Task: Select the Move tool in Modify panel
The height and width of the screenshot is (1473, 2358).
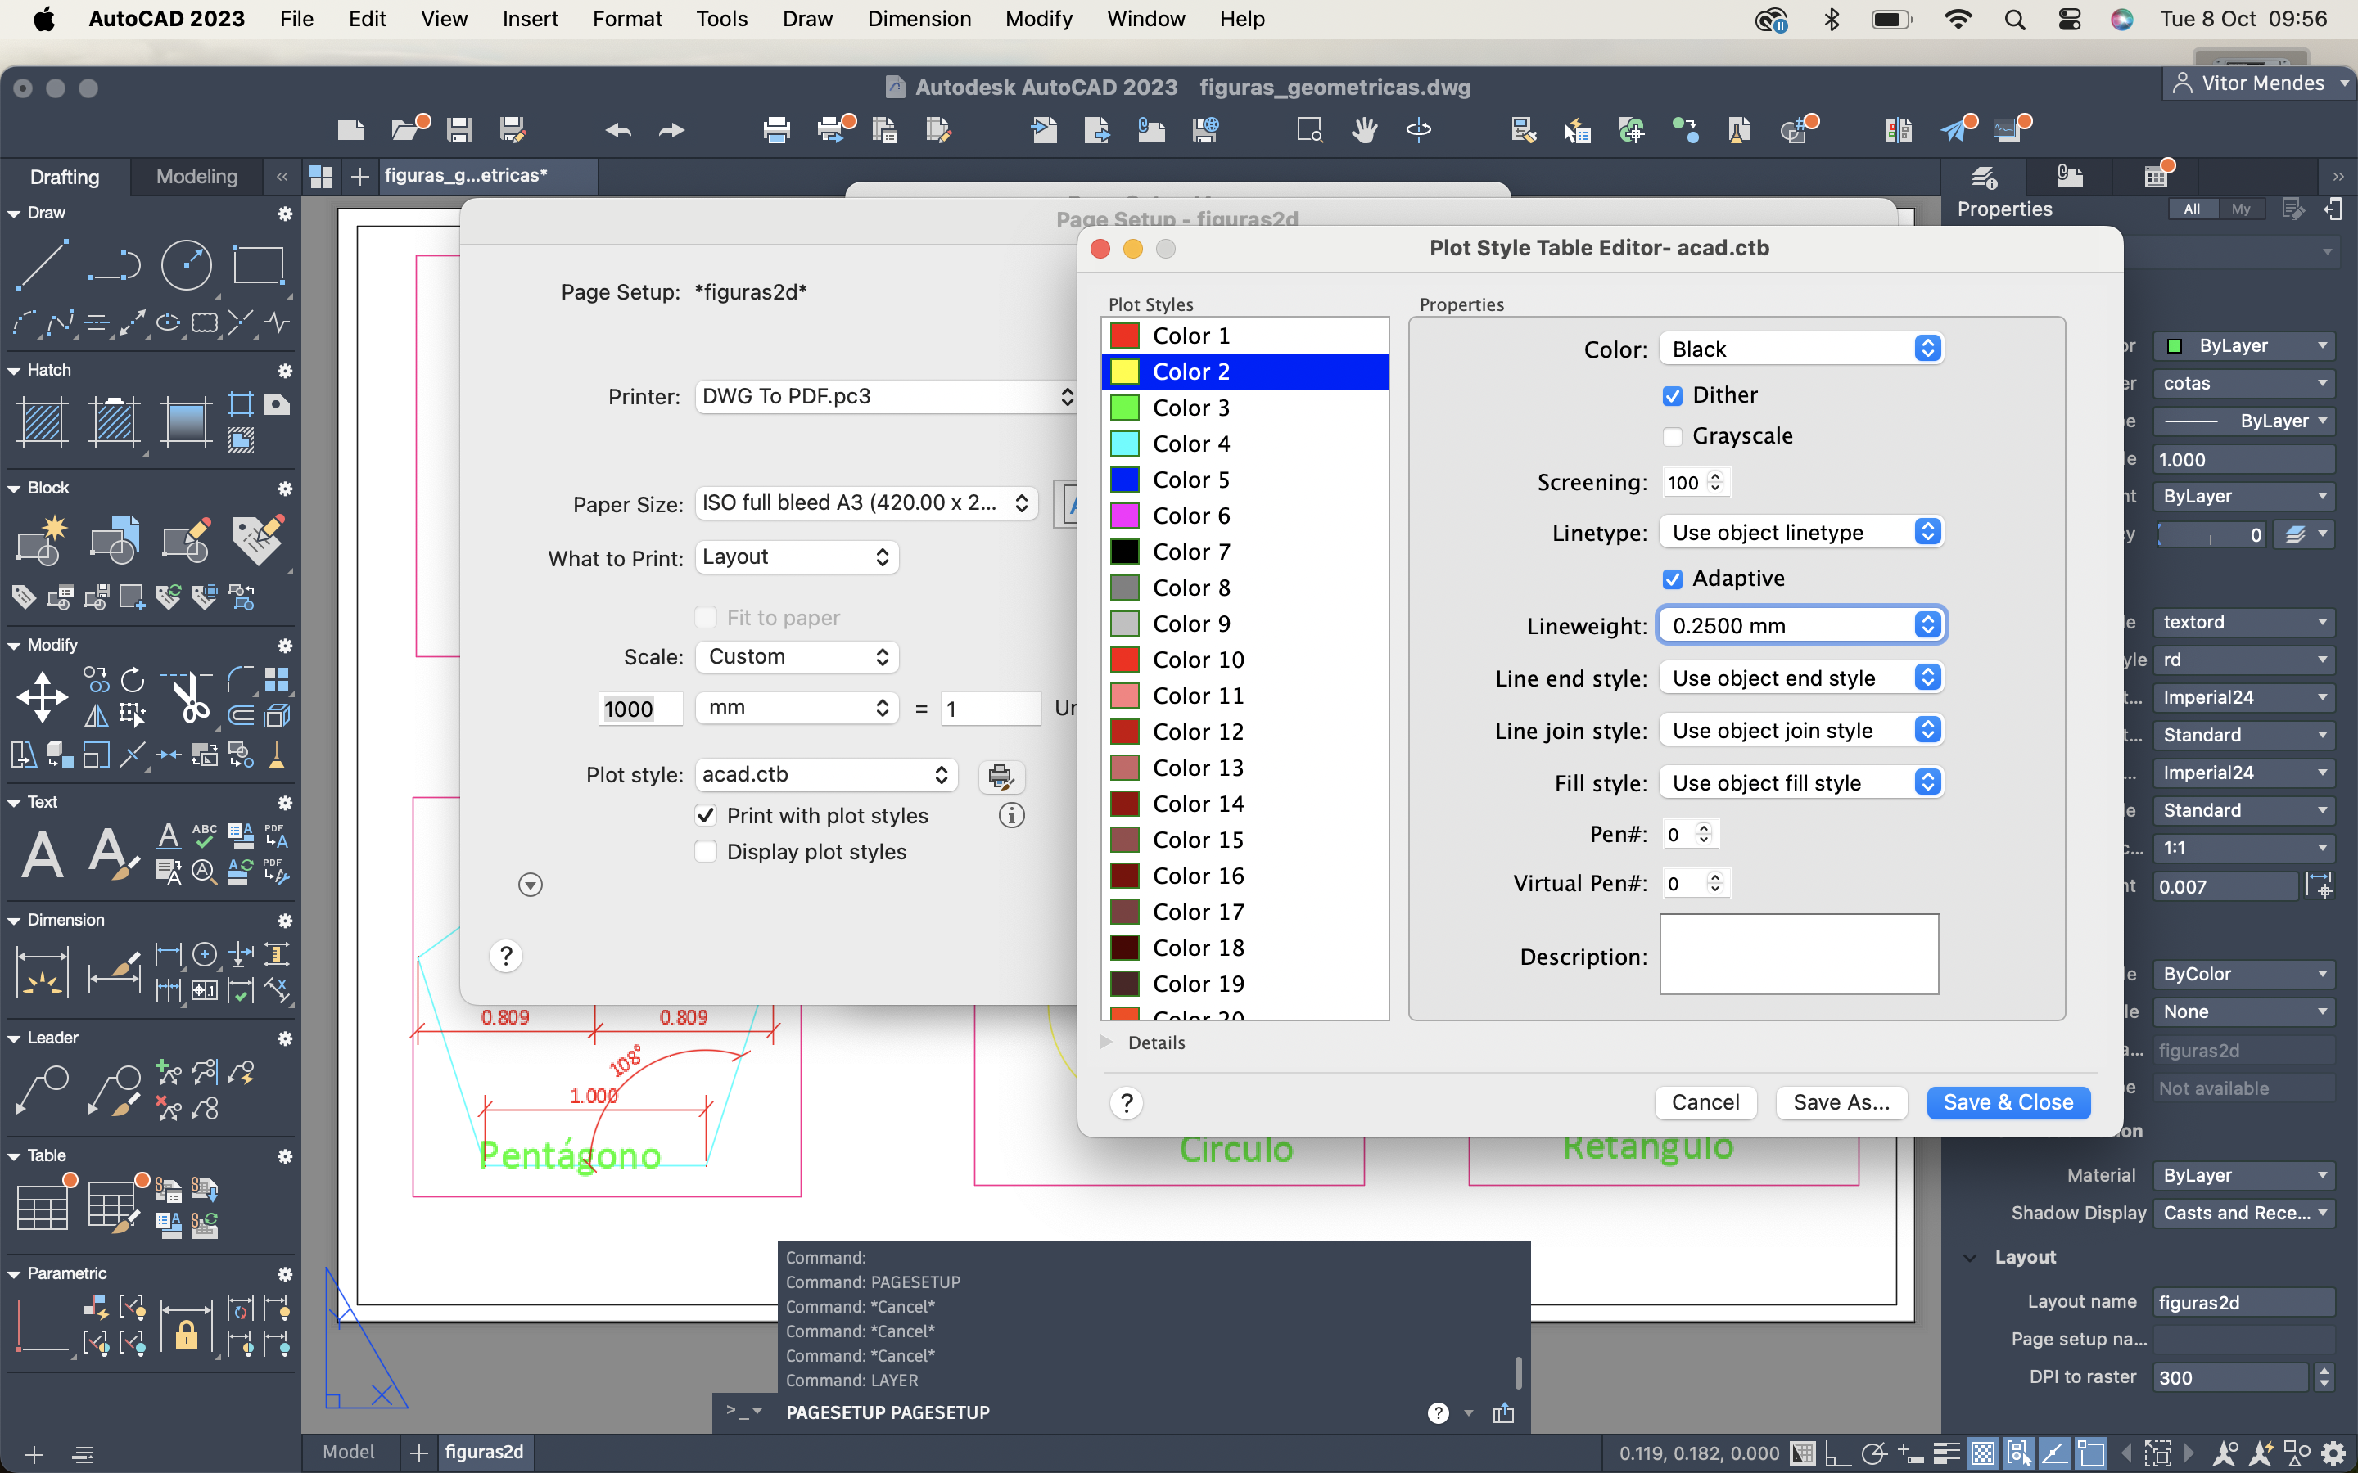Action: 43,696
